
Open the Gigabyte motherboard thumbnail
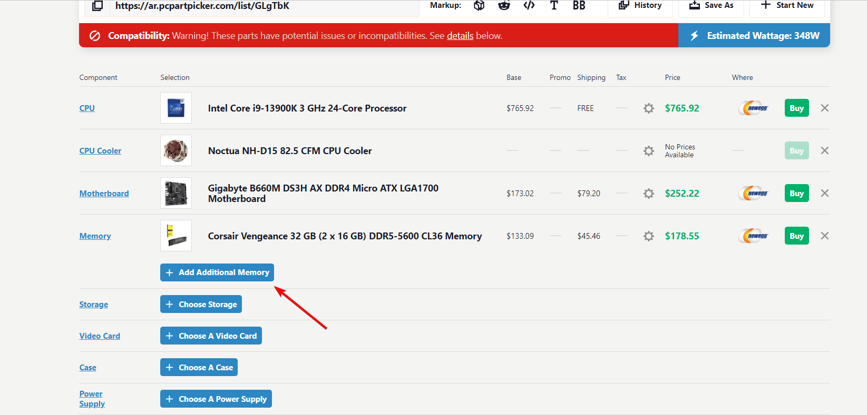tap(176, 193)
